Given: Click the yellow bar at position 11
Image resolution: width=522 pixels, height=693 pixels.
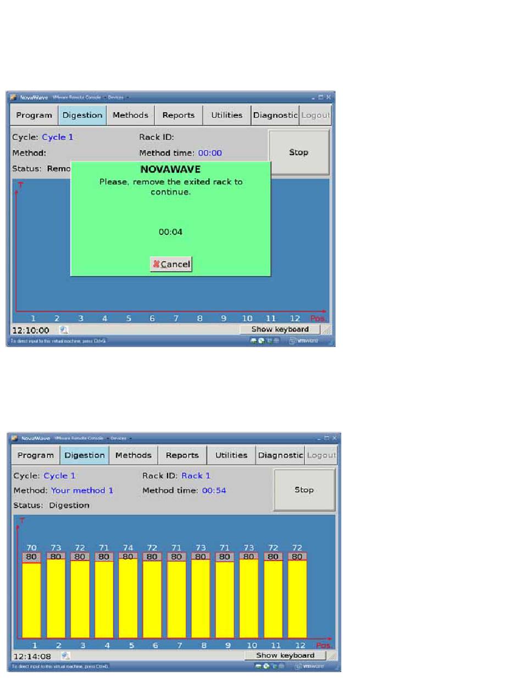Looking at the screenshot, I should [273, 599].
